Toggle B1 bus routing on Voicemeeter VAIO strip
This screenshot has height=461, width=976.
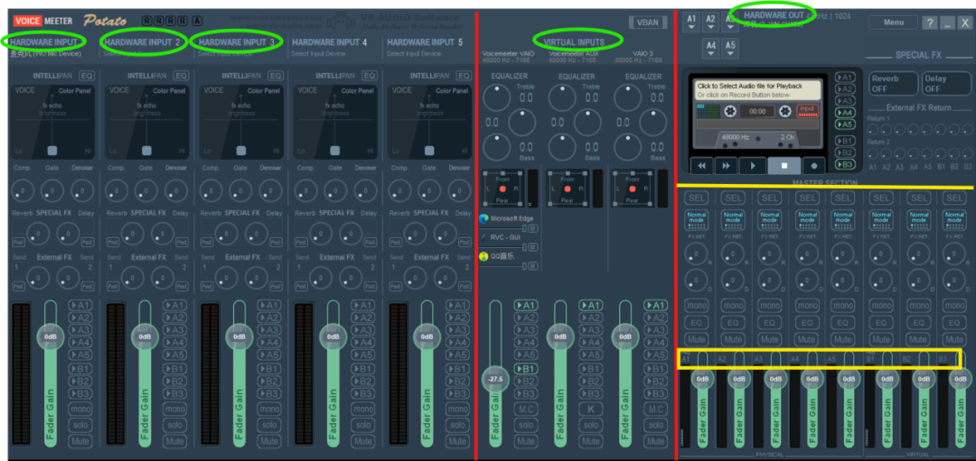(526, 369)
